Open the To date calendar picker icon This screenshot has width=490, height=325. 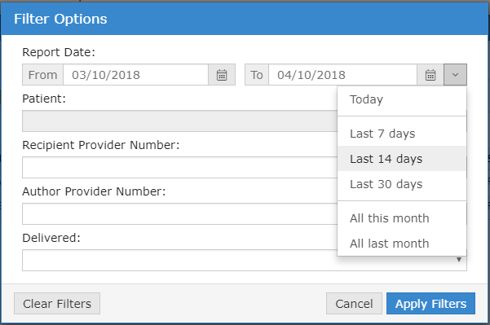[430, 75]
